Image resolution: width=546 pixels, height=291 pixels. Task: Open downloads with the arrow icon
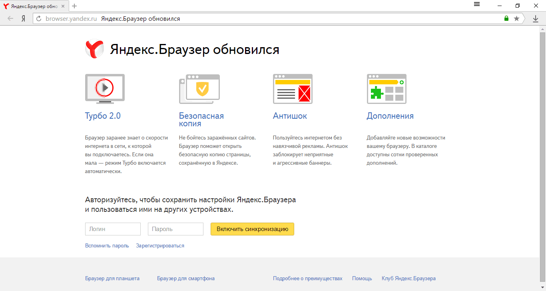point(536,18)
